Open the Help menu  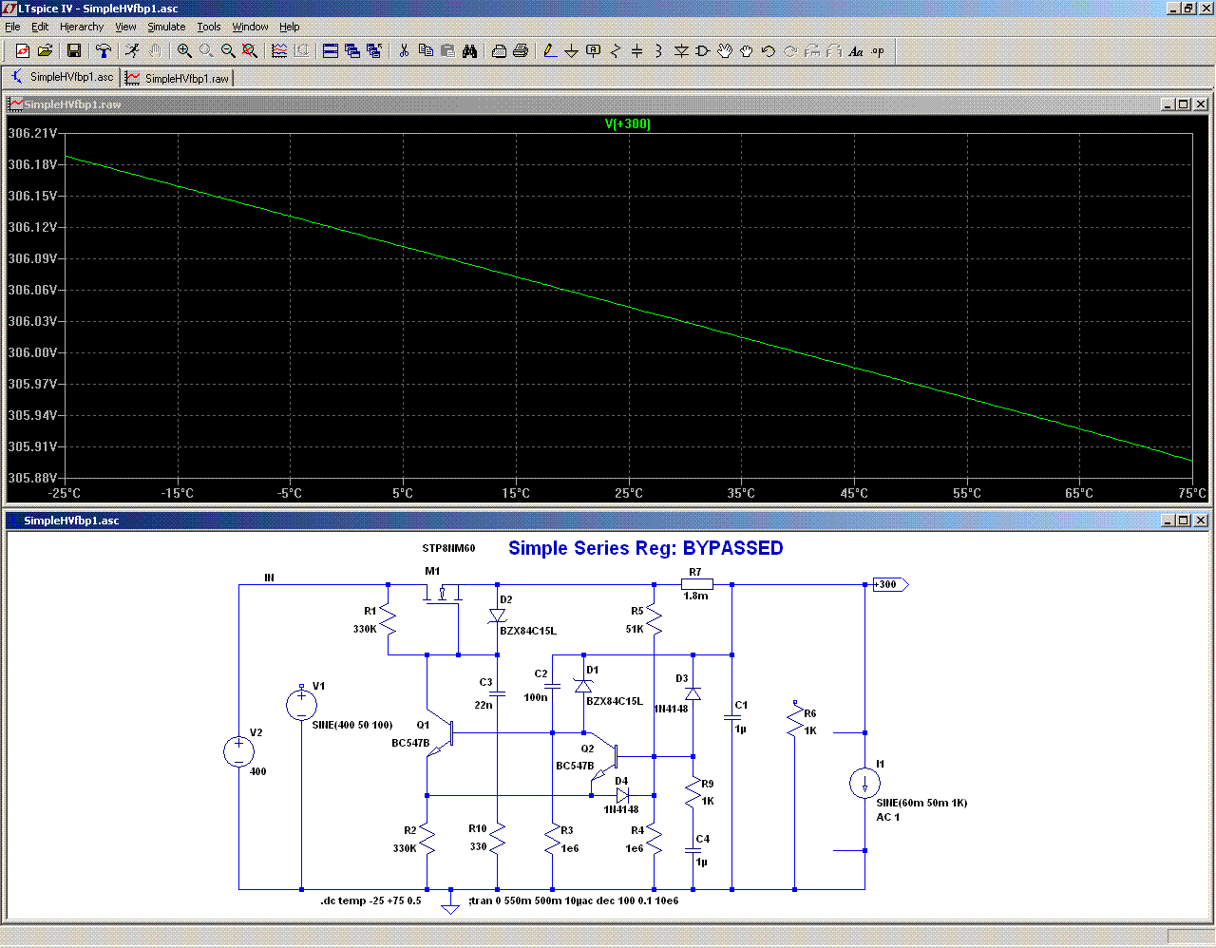[290, 27]
